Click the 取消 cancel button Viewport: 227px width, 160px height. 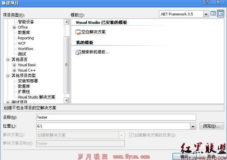pos(212,157)
